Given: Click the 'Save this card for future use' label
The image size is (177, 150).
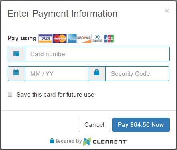Looking at the screenshot, I should click(55, 95).
